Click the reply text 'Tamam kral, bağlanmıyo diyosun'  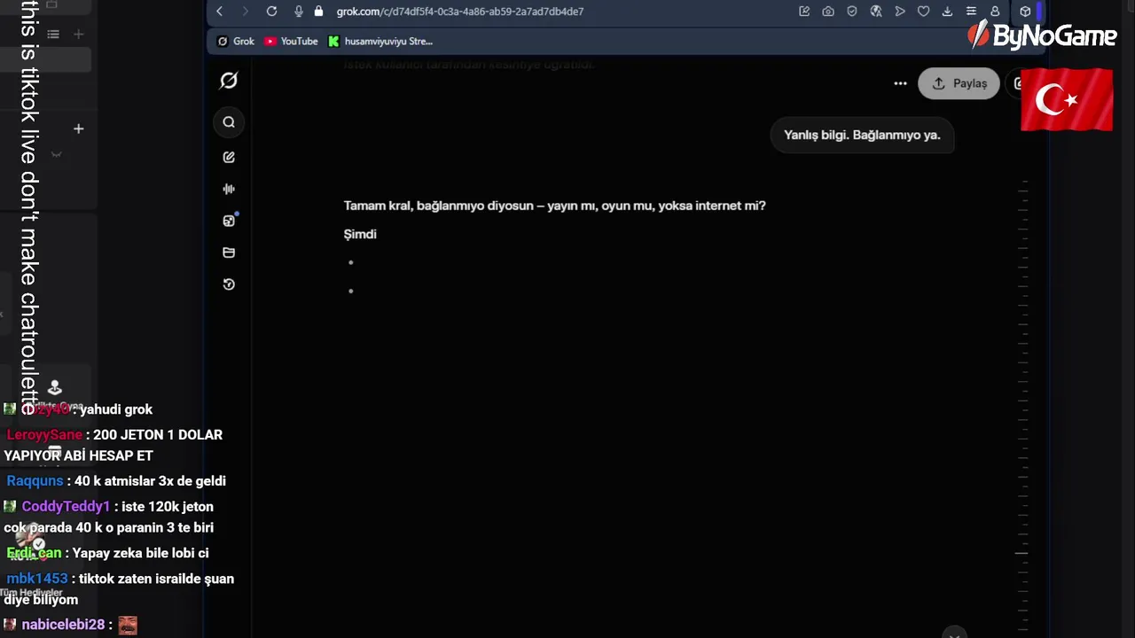[438, 206]
